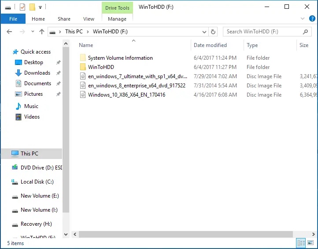Click the 6/4/2017 11:24 PM date cell
This screenshot has height=249, width=318.
point(215,58)
